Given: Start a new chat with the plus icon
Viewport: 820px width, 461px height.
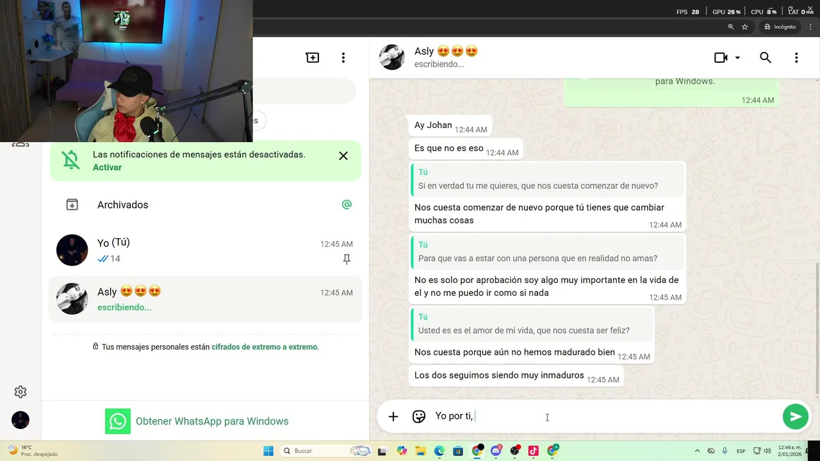Looking at the screenshot, I should [x=312, y=58].
